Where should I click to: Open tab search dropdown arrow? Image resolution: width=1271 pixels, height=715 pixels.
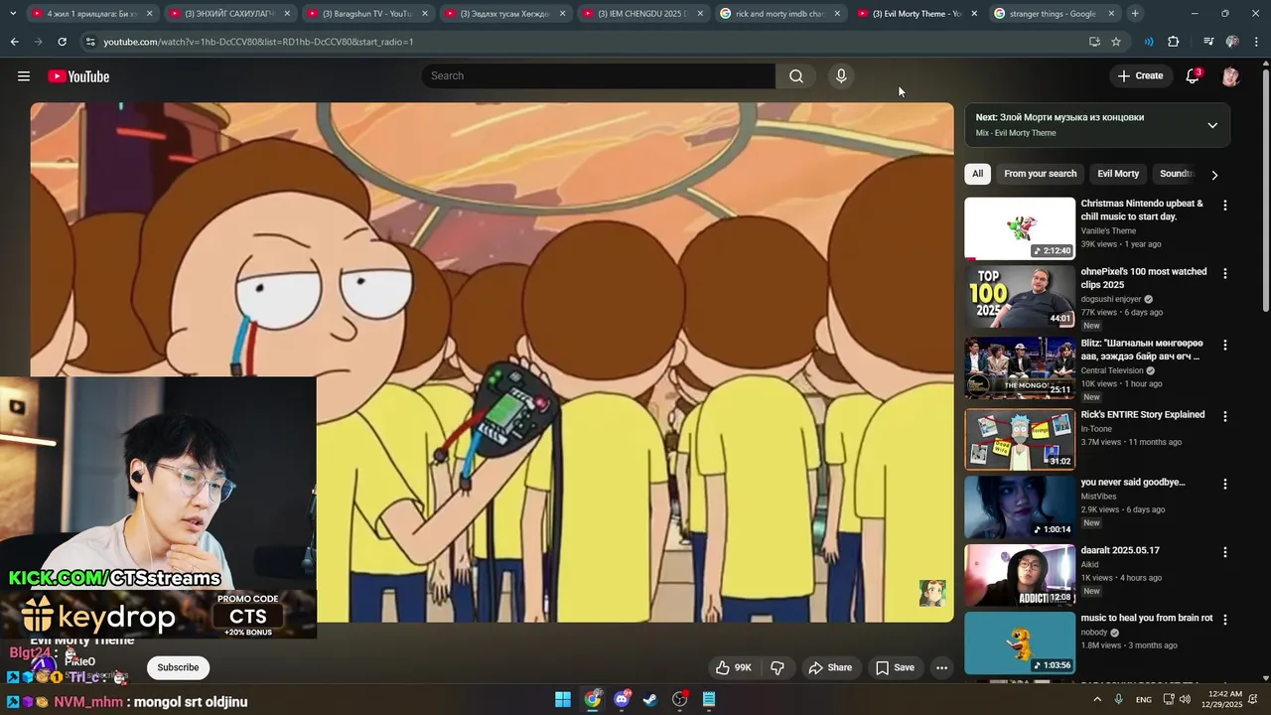click(x=12, y=14)
